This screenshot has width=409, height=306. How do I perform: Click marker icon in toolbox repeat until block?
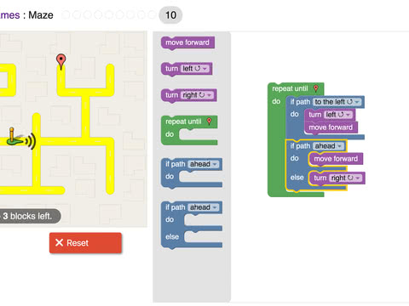(210, 122)
